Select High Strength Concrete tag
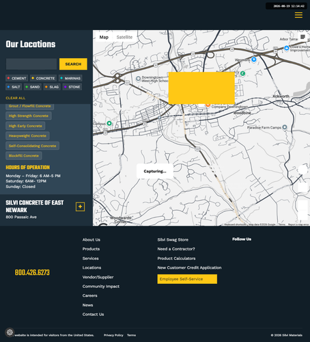310x342 pixels. (29, 116)
